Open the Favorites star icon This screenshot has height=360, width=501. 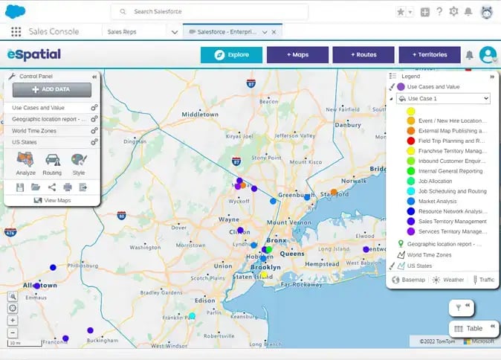point(401,12)
